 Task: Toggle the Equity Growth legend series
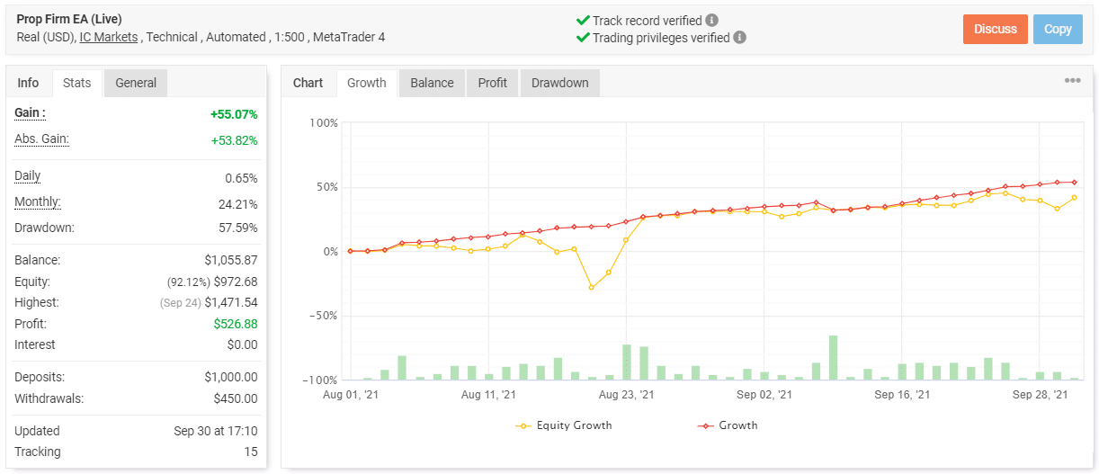click(564, 425)
